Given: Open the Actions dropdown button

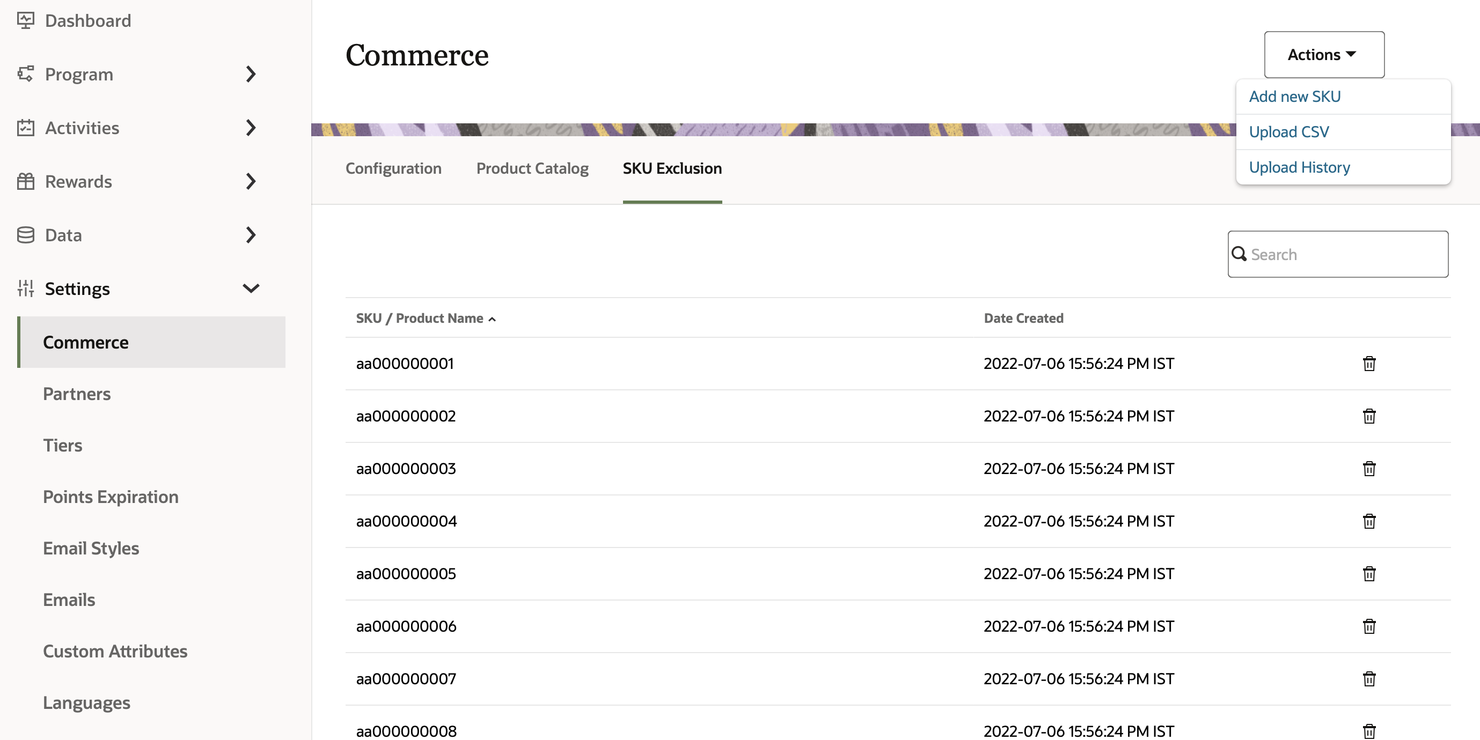Looking at the screenshot, I should coord(1324,55).
